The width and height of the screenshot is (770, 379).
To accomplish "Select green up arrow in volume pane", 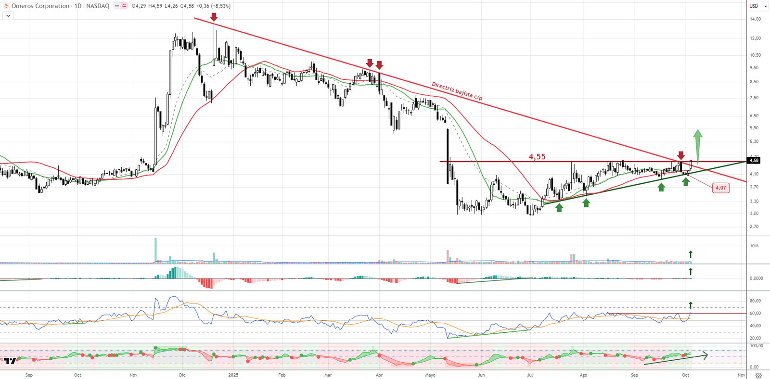I will (x=691, y=254).
